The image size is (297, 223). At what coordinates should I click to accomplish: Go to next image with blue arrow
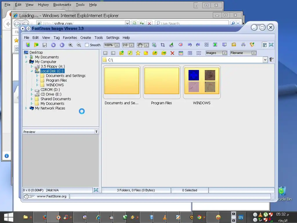[62, 45]
